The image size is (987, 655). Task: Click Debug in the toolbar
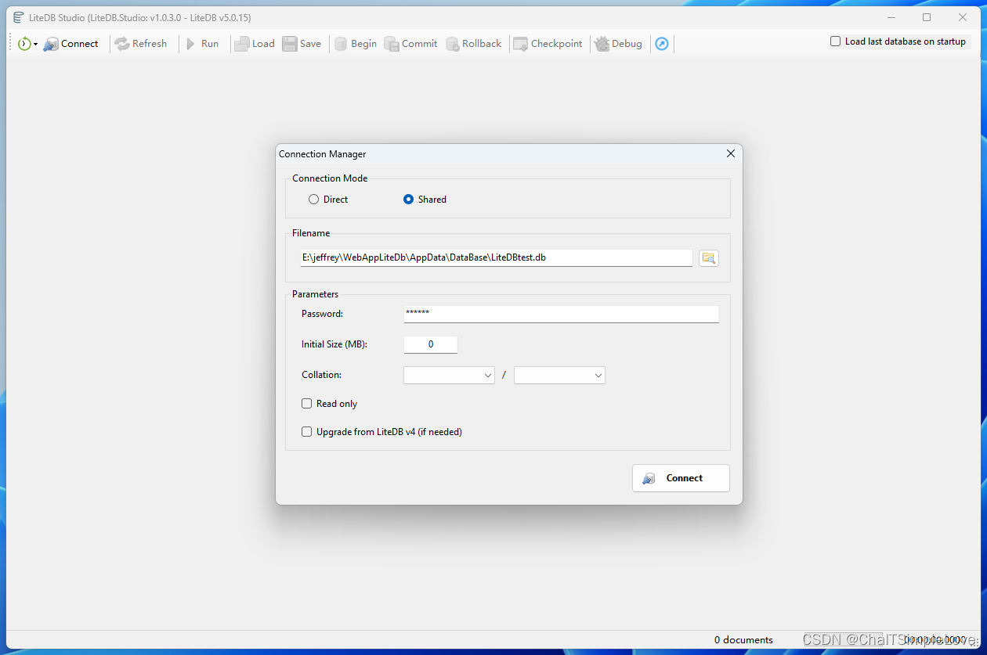[618, 44]
